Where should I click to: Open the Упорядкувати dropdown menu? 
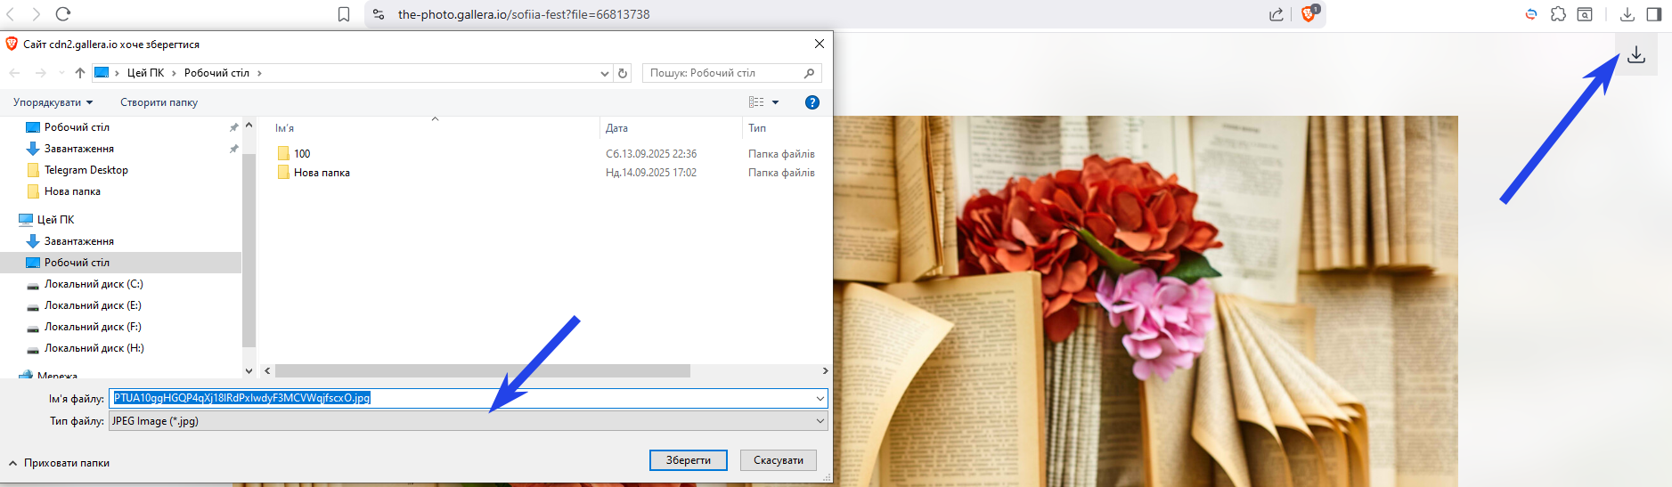pos(53,102)
